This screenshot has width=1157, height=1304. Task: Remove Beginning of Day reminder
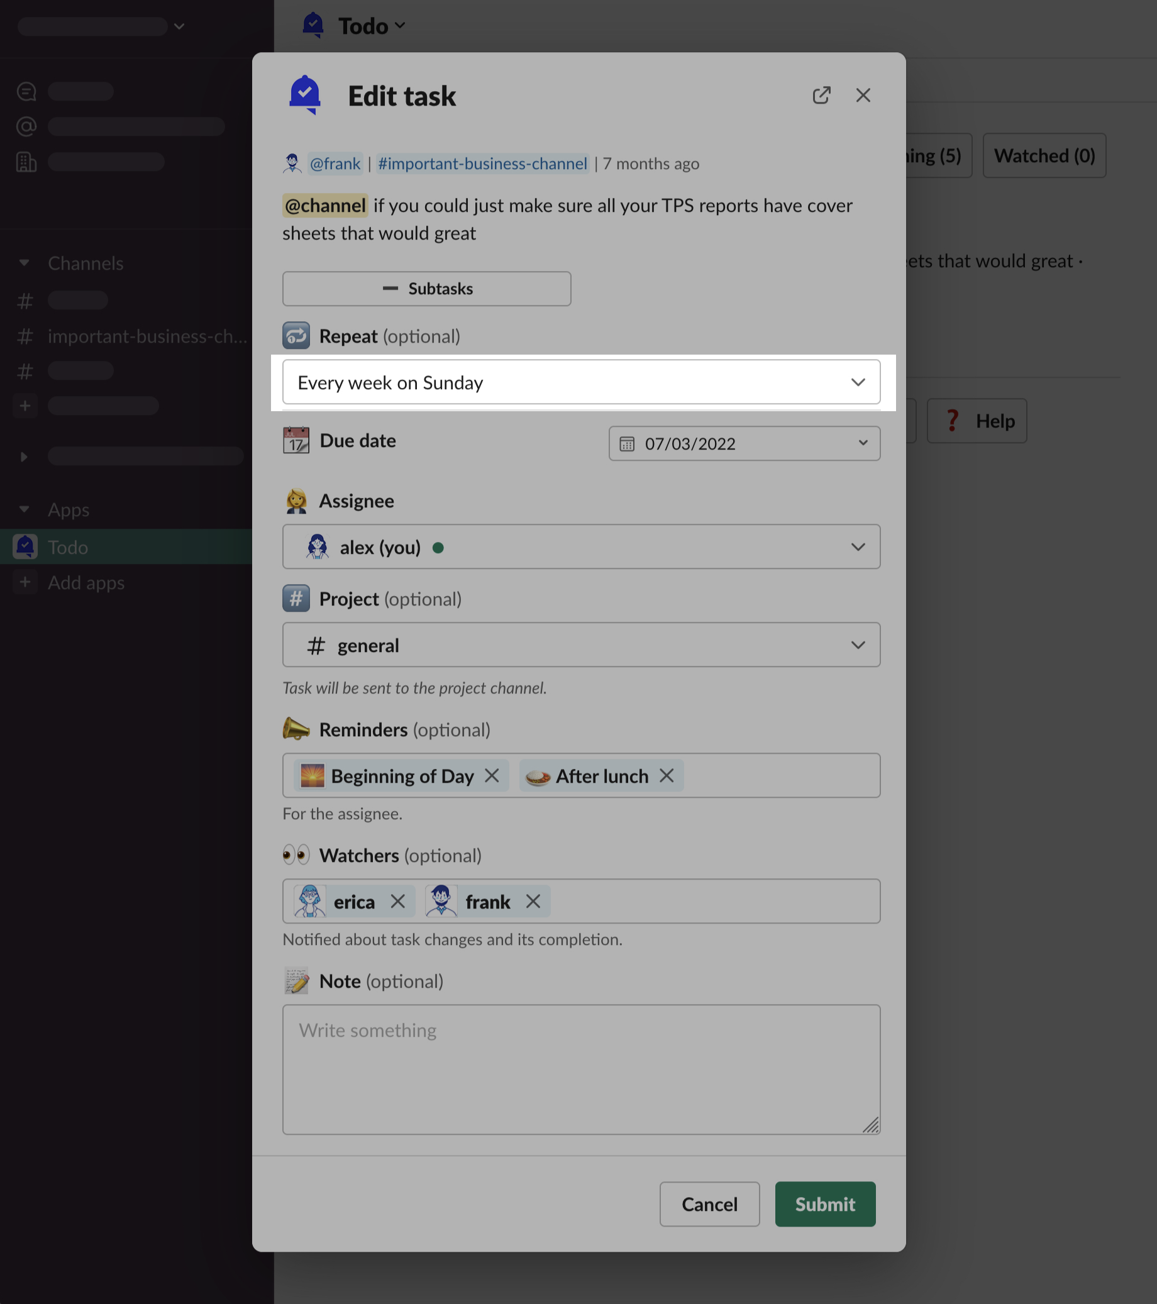click(x=491, y=776)
